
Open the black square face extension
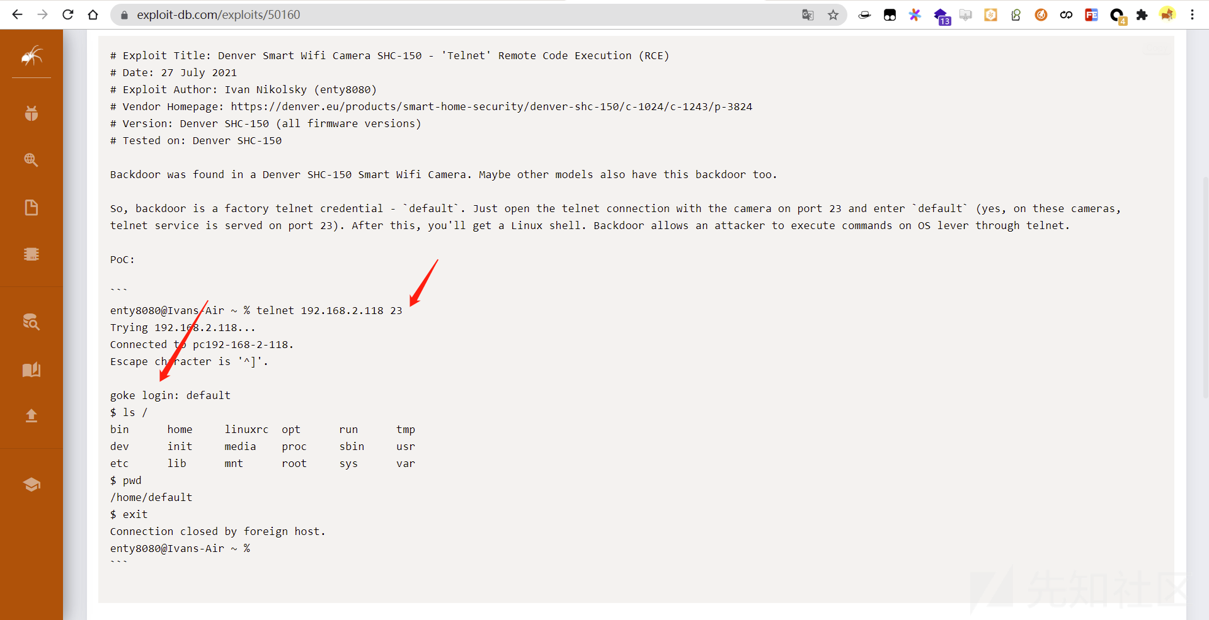coord(890,14)
